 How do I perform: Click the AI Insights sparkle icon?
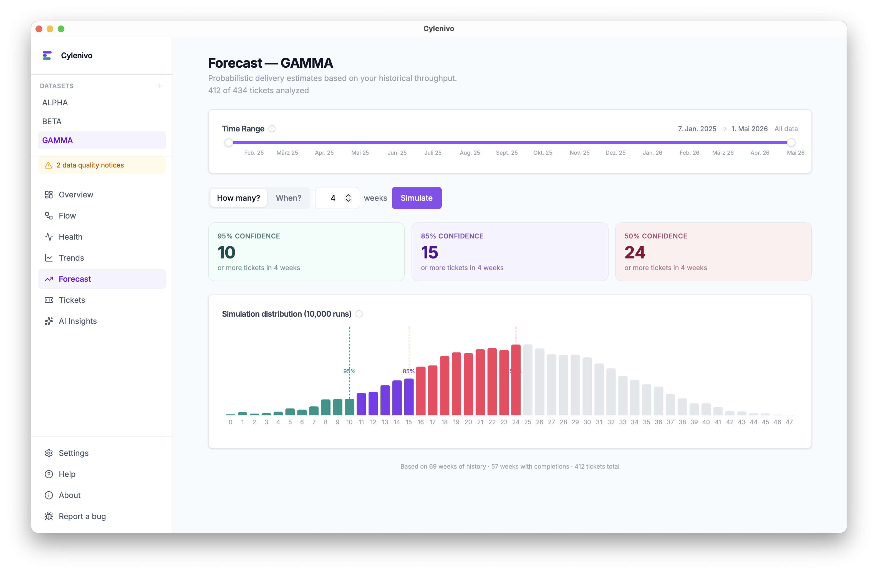tap(49, 321)
